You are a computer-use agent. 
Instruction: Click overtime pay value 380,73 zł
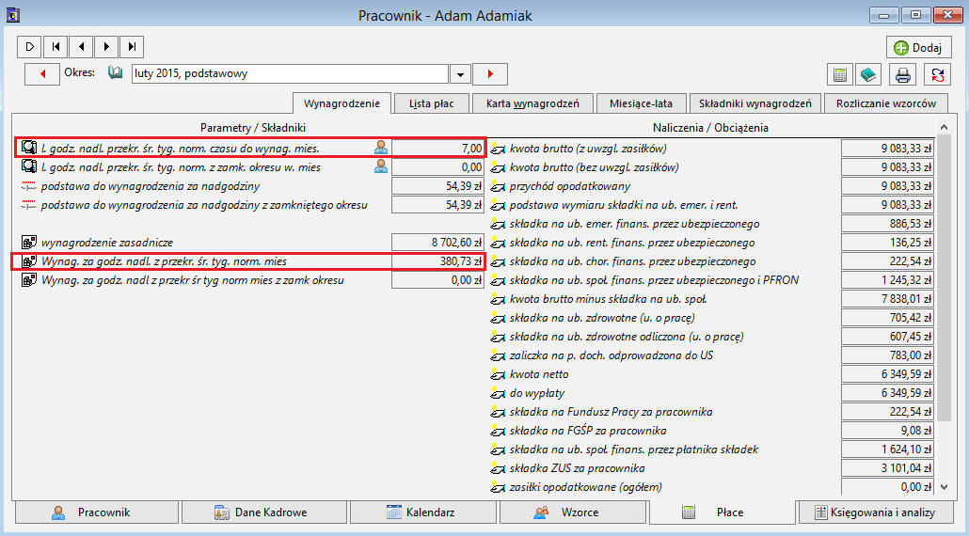[x=438, y=261]
